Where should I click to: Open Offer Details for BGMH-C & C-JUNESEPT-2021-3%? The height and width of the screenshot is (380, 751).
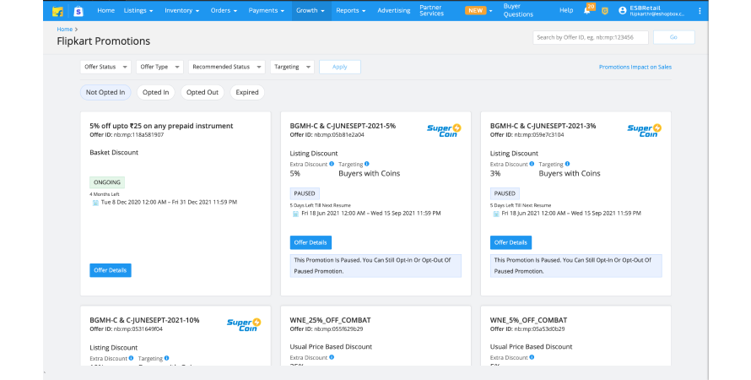click(511, 242)
